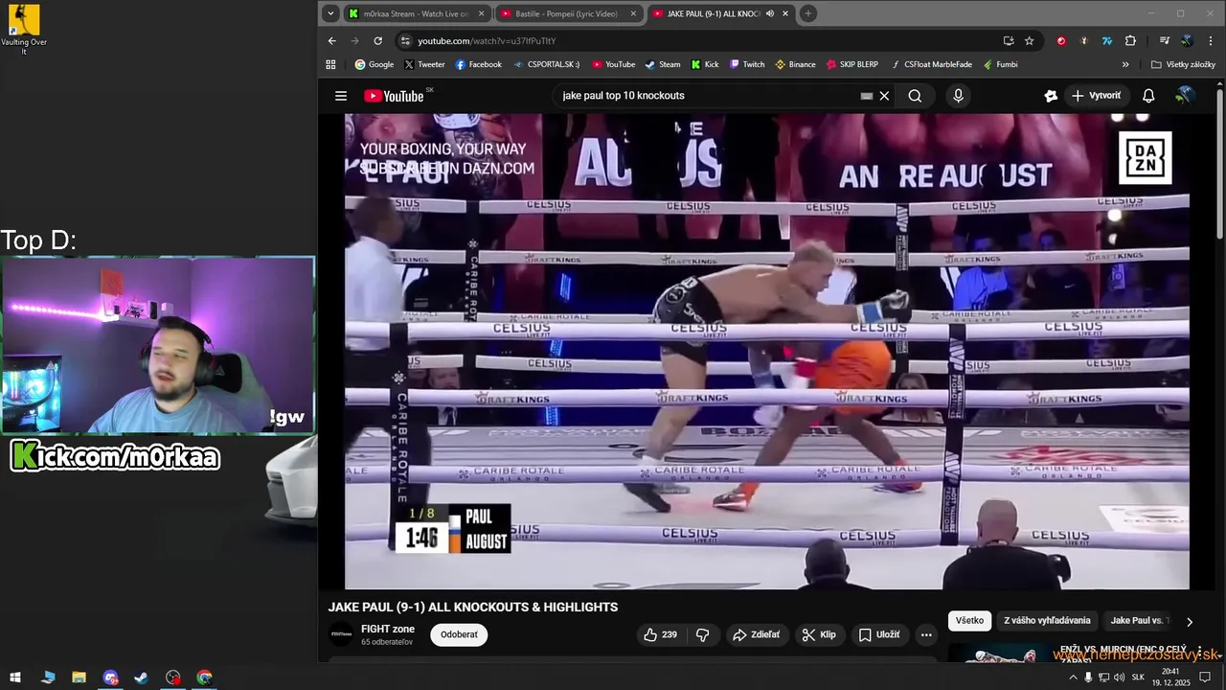The width and height of the screenshot is (1226, 690).
Task: Select the Z vášho vyhľadávania chip
Action: [1047, 620]
